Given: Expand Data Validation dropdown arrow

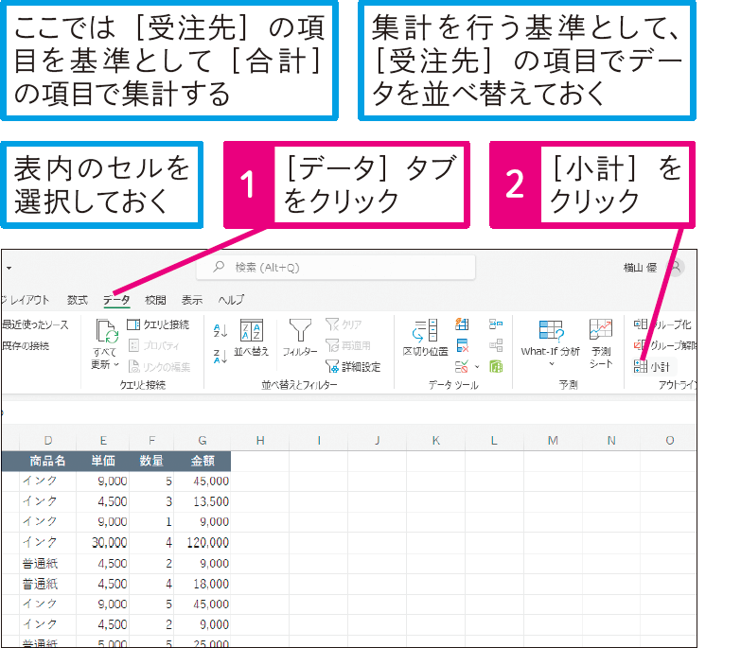Looking at the screenshot, I should click(x=477, y=366).
